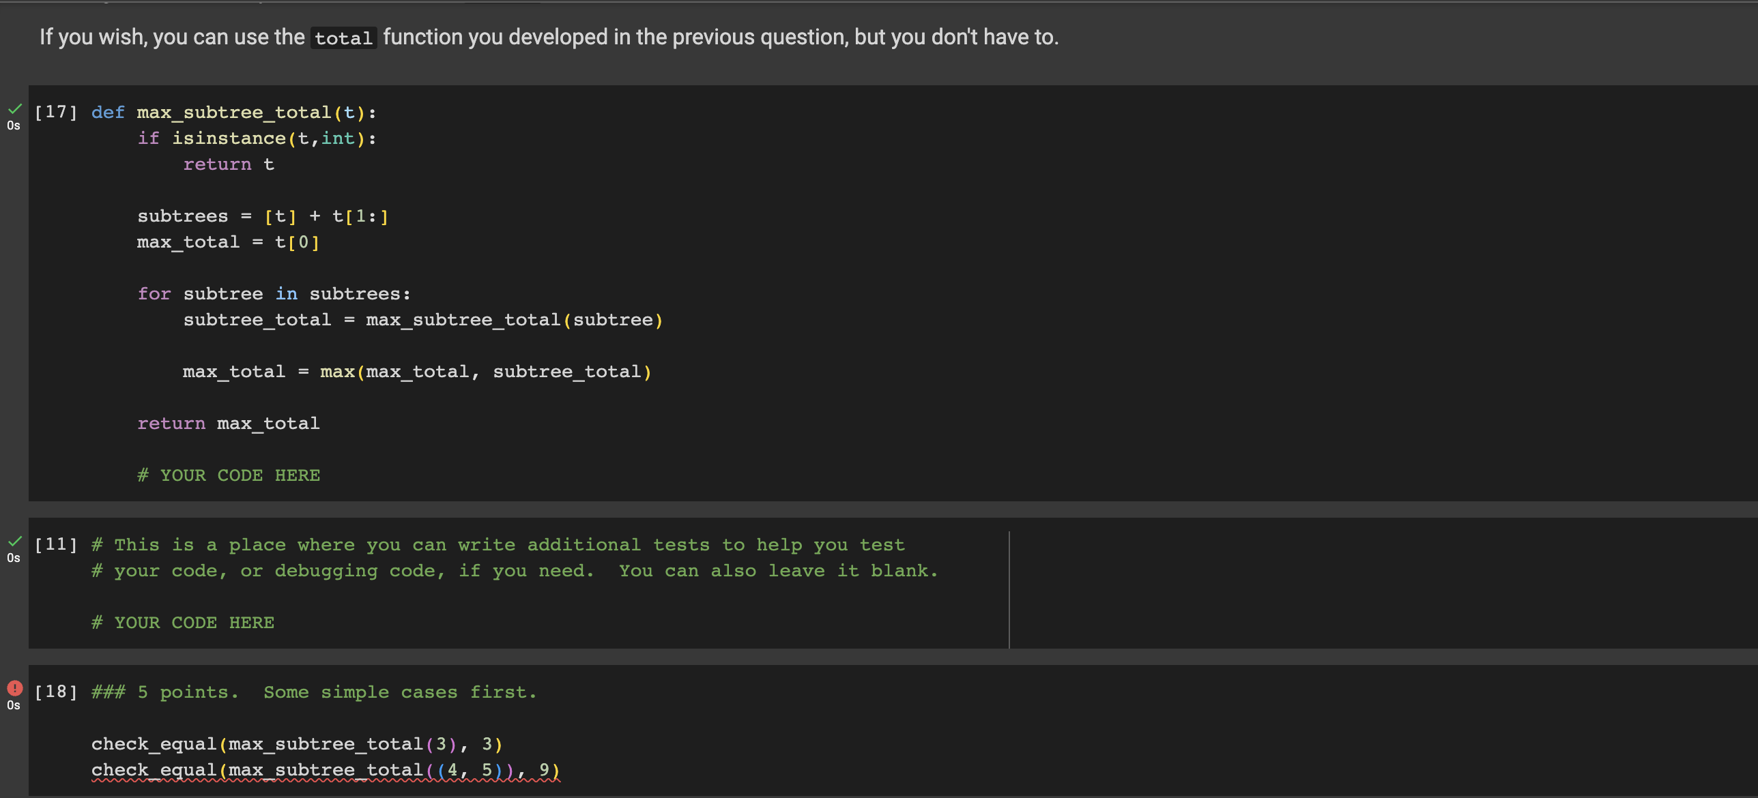Click the "### 5 points" comment in cell [18]
The width and height of the screenshot is (1758, 798).
click(x=314, y=691)
